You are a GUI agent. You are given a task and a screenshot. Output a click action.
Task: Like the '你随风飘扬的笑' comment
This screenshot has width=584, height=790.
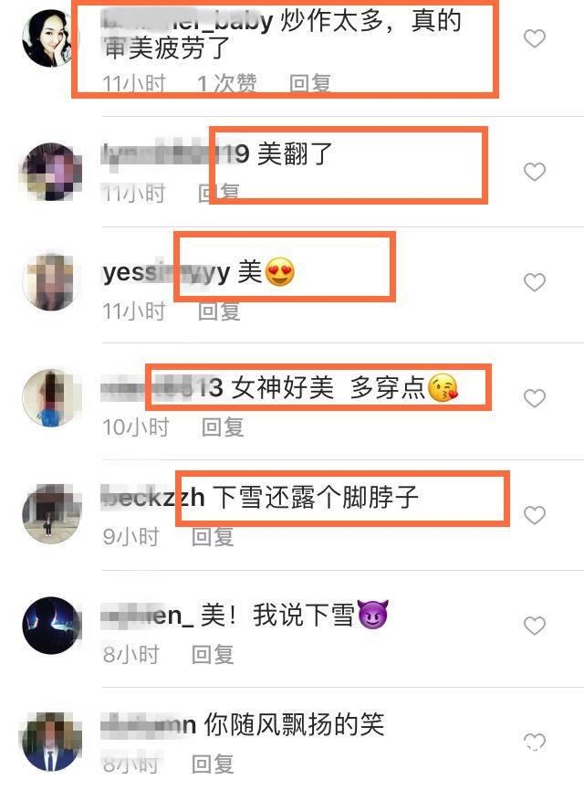click(x=534, y=741)
